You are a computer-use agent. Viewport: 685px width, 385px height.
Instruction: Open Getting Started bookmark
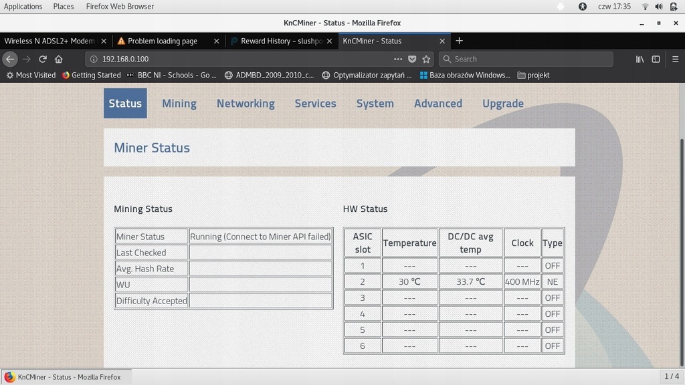(91, 75)
